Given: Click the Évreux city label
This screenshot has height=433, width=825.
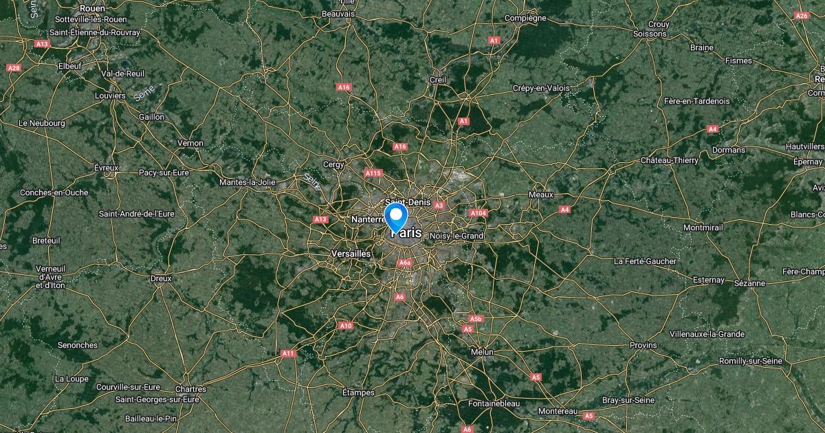Looking at the screenshot, I should [x=107, y=167].
